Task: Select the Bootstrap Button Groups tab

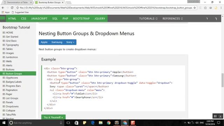Action: click(x=49, y=2)
